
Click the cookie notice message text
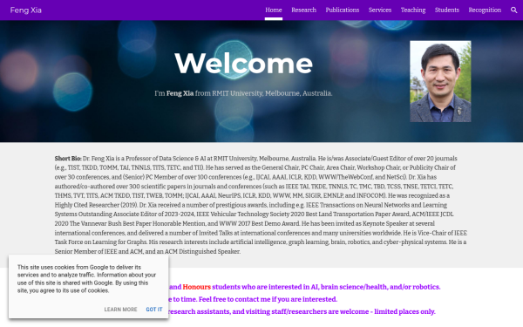[x=86, y=279]
